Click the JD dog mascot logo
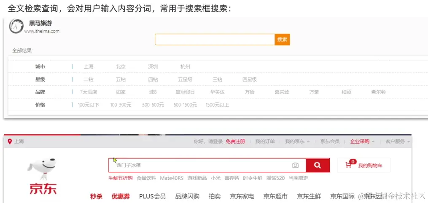The width and height of the screenshot is (428, 203). [x=42, y=169]
